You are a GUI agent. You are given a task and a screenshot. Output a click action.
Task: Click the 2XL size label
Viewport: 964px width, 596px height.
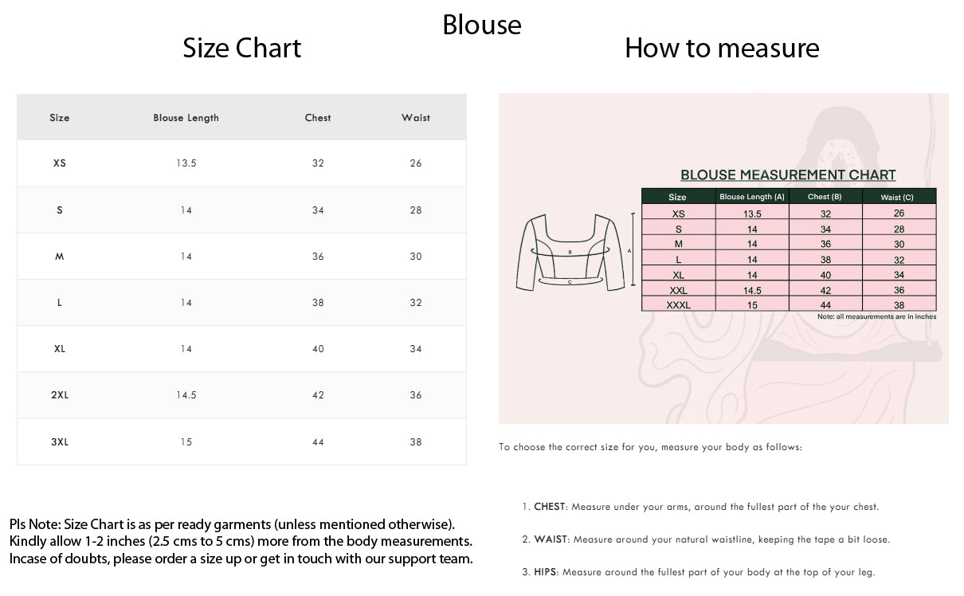pyautogui.click(x=60, y=395)
